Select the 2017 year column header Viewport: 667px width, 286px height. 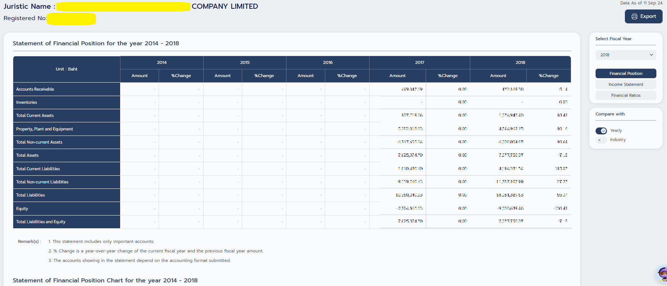[419, 62]
